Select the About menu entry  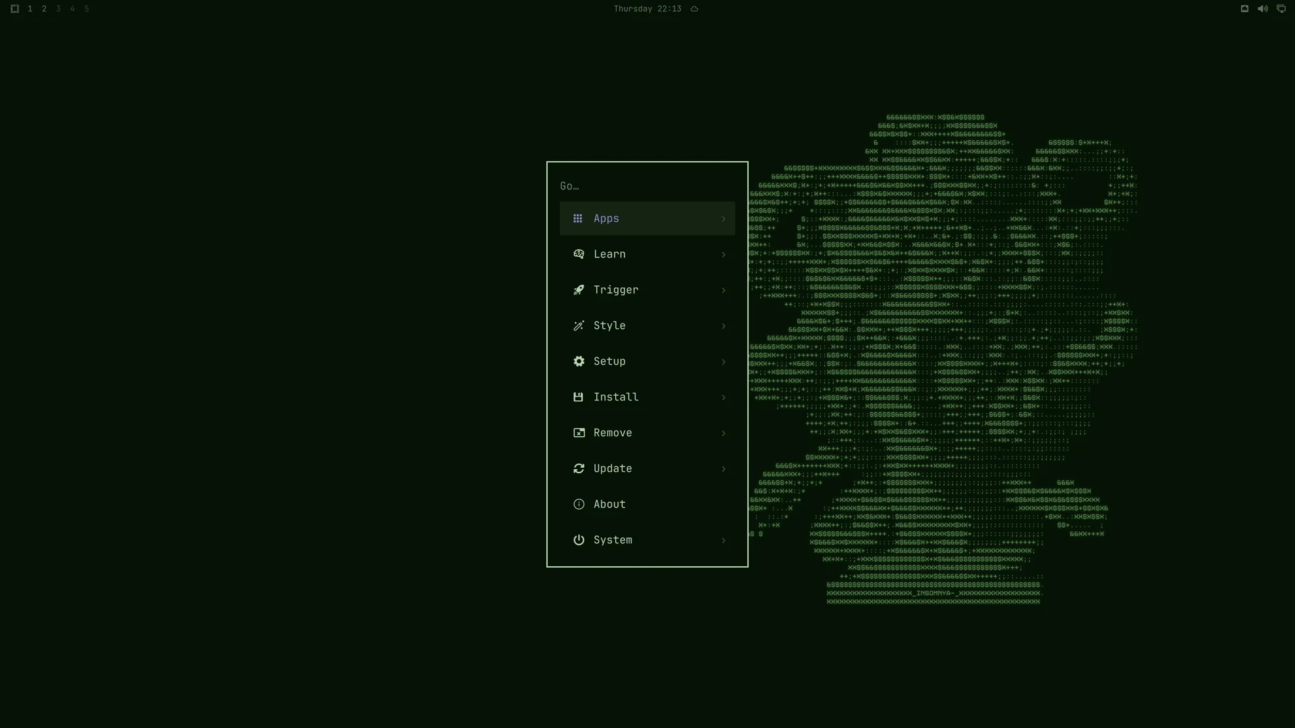pos(647,504)
